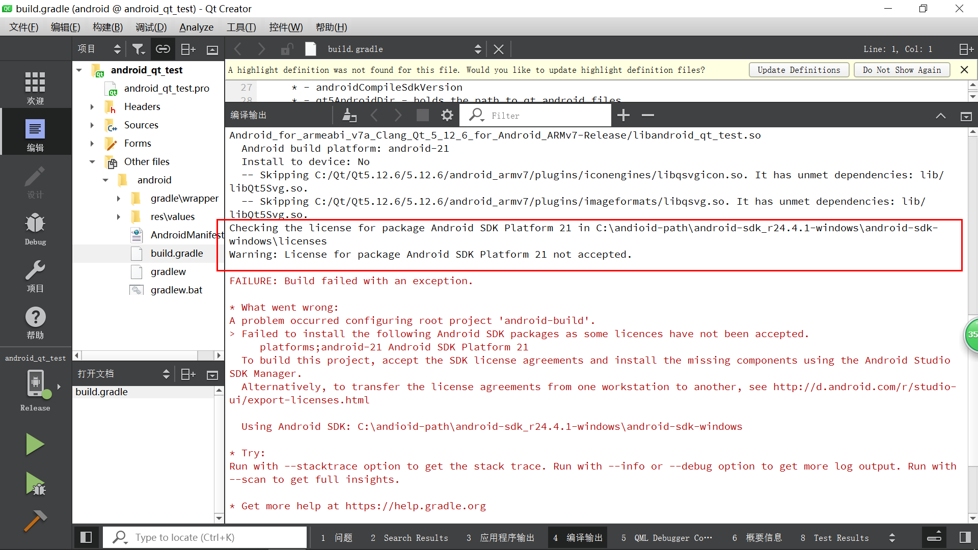The height and width of the screenshot is (550, 978).
Task: Click the Update Definitions button
Action: pos(798,70)
